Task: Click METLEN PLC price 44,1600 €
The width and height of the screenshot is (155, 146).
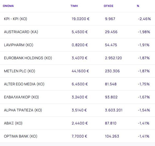Action: click(x=80, y=71)
